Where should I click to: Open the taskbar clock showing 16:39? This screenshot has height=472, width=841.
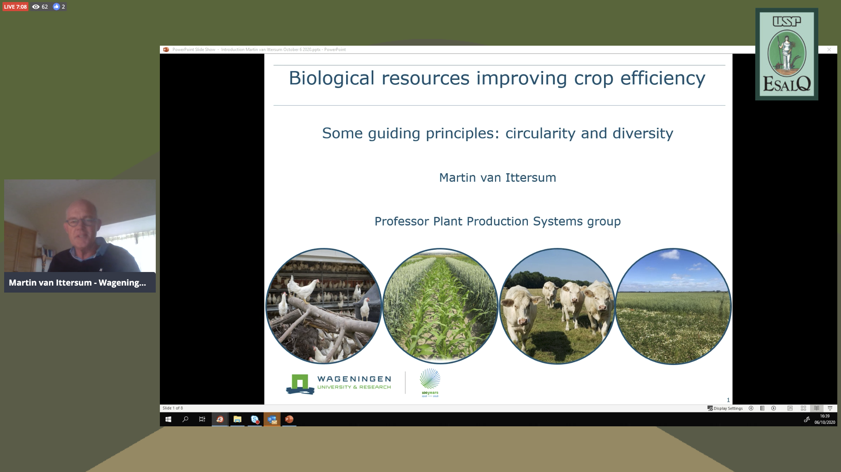pos(825,419)
